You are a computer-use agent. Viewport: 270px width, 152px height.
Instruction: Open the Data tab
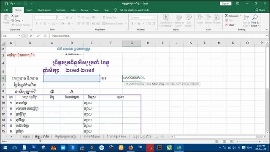click(x=73, y=10)
